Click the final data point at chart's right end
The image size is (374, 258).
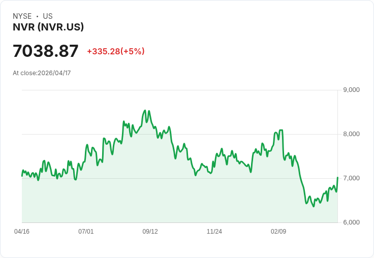pos(337,177)
